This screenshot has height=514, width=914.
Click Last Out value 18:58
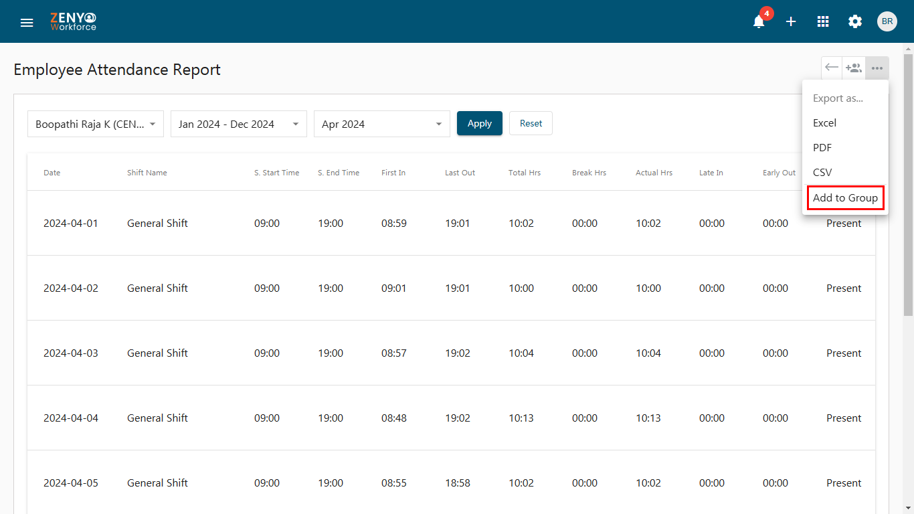pyautogui.click(x=458, y=483)
